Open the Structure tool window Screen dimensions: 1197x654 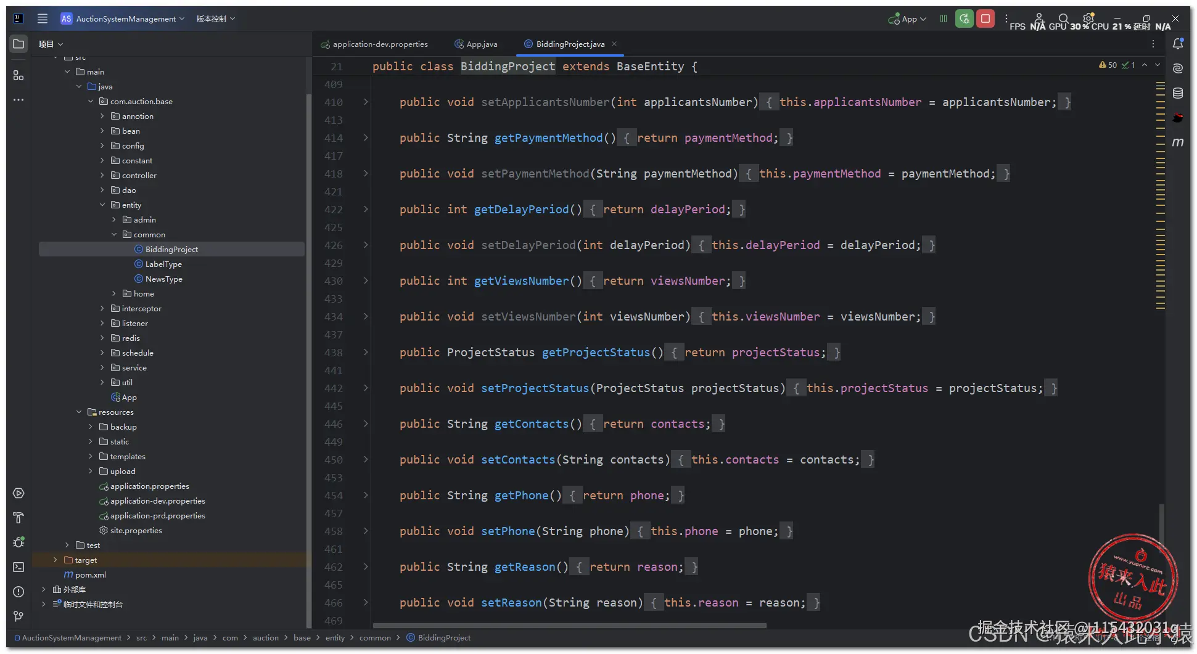(19, 75)
